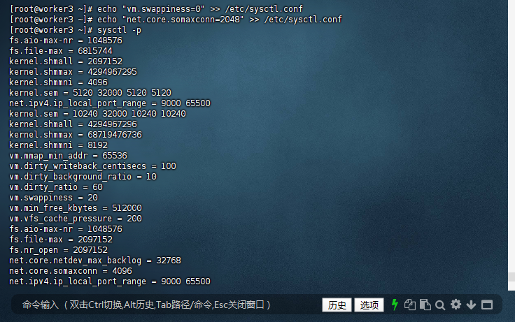
Task: Click the down arrow download icon
Action: (471, 305)
